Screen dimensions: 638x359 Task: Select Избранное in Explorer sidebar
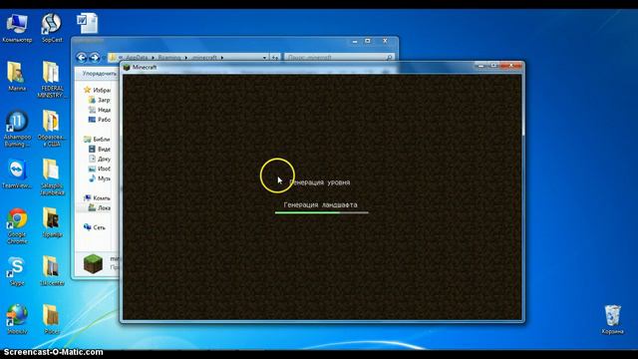point(98,90)
